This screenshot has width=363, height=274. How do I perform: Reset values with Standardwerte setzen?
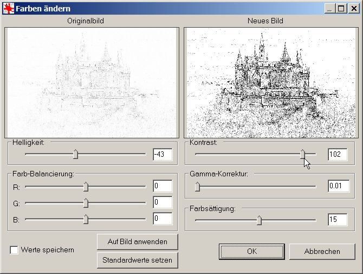point(137,260)
